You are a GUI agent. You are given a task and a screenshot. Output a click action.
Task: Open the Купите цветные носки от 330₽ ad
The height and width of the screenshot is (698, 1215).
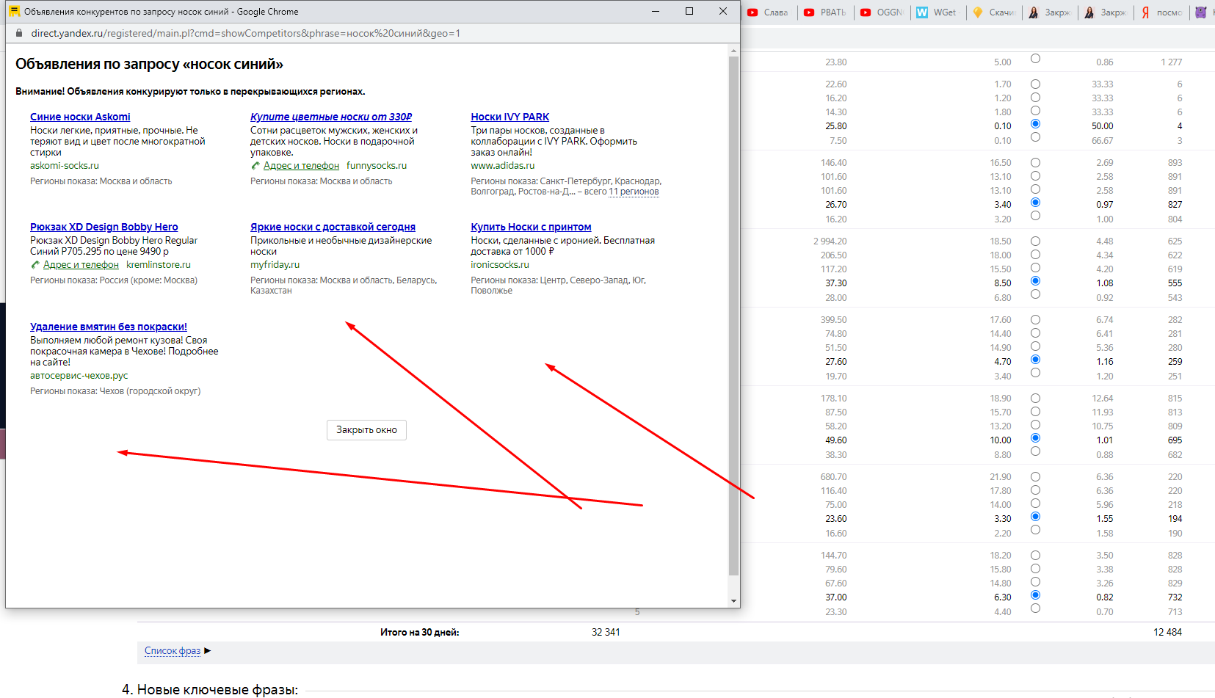(x=331, y=117)
